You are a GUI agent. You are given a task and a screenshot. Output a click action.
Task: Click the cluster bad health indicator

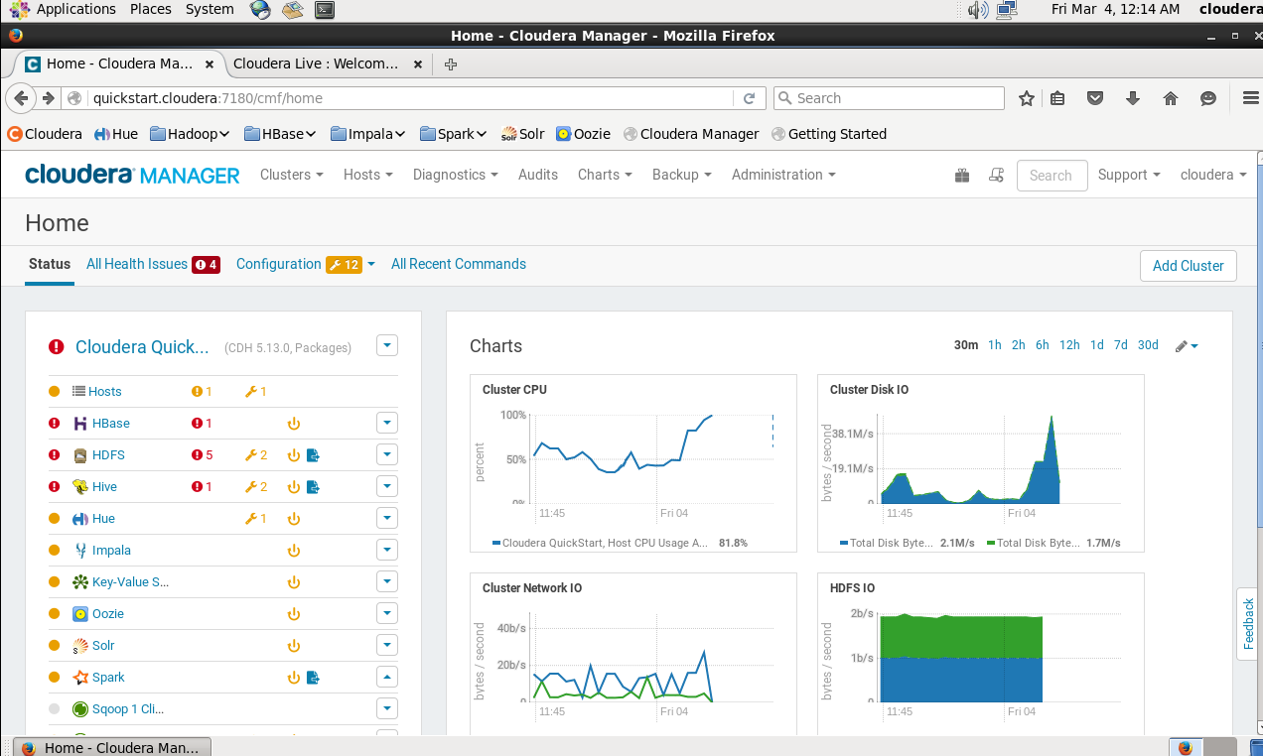(x=57, y=347)
